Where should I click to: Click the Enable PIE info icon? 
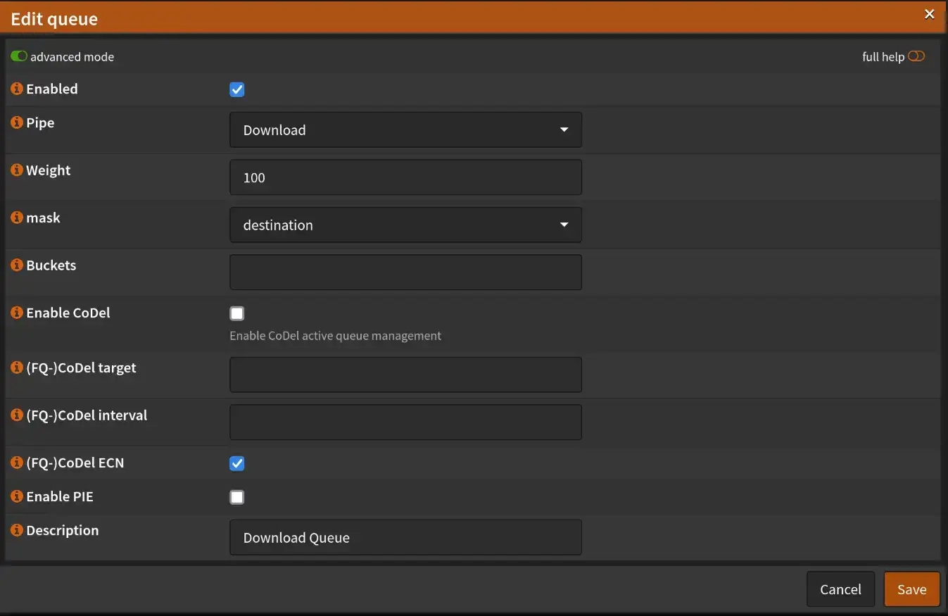point(17,496)
